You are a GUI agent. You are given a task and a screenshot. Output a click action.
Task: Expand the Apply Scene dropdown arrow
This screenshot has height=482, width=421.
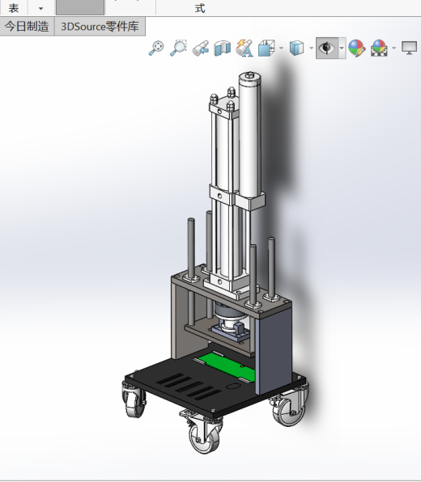[394, 49]
